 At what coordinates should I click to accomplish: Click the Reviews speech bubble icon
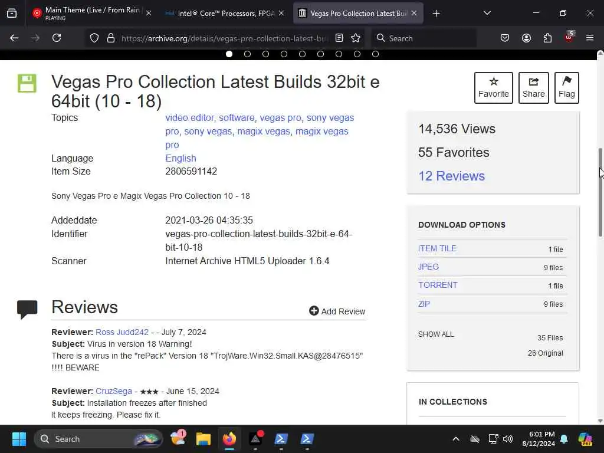tap(27, 309)
